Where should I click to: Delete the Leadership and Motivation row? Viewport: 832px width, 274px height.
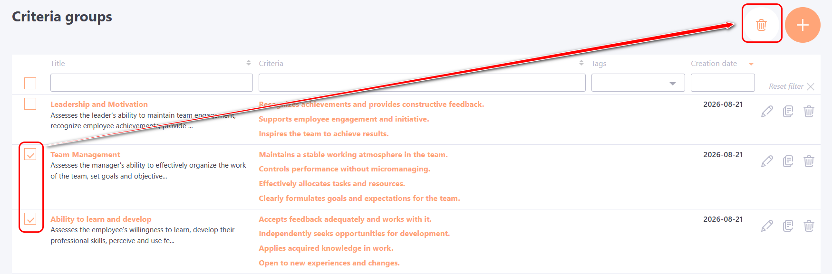[x=809, y=111]
